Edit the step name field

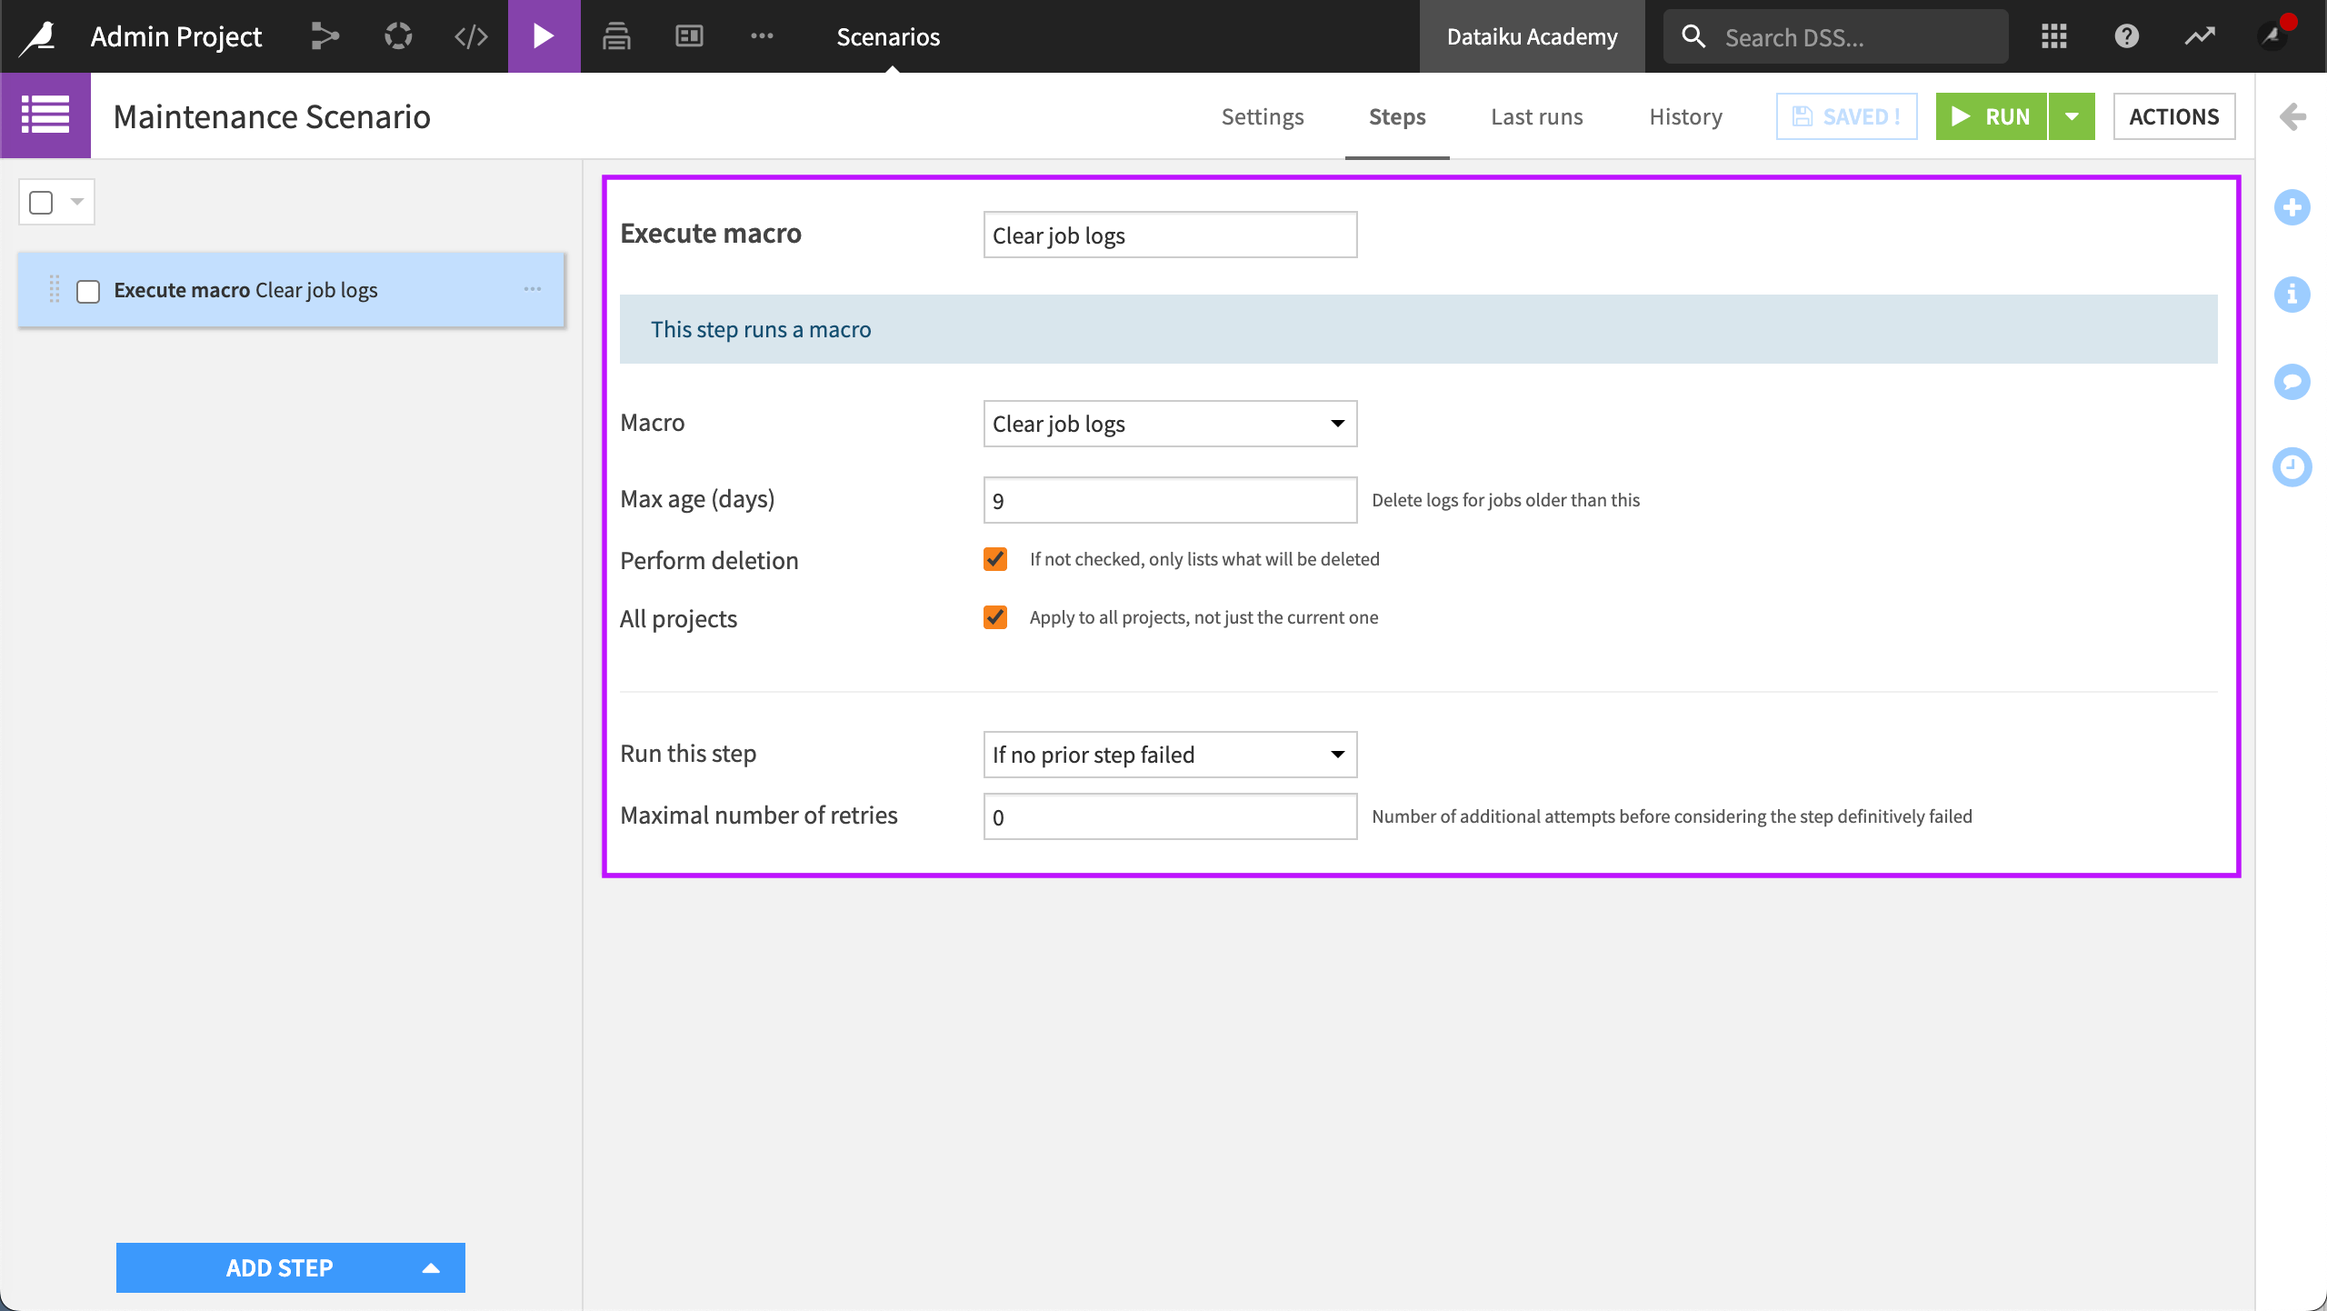[1170, 235]
